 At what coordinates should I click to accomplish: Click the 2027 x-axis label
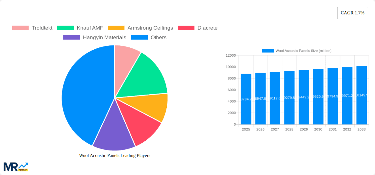(275, 129)
